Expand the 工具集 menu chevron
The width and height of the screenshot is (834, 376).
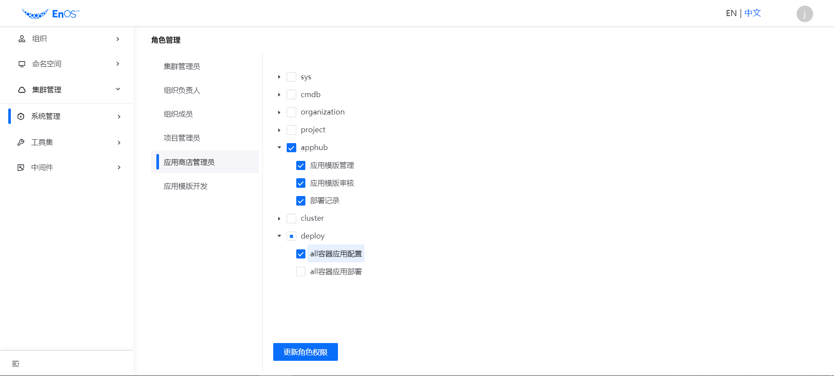pyautogui.click(x=119, y=142)
